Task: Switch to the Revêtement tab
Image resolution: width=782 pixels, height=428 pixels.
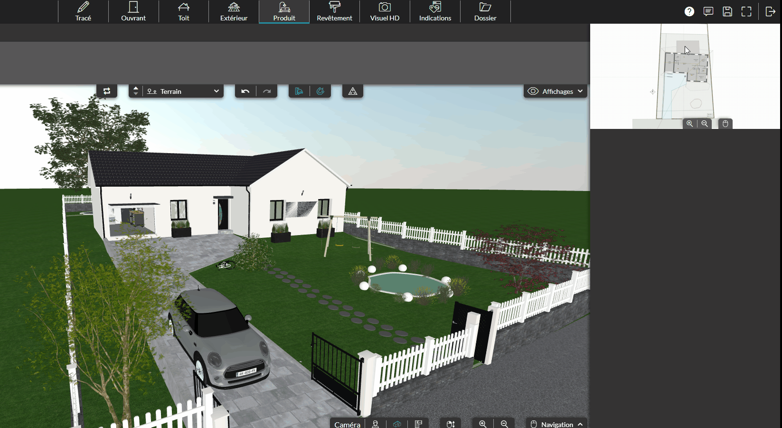Action: point(334,12)
